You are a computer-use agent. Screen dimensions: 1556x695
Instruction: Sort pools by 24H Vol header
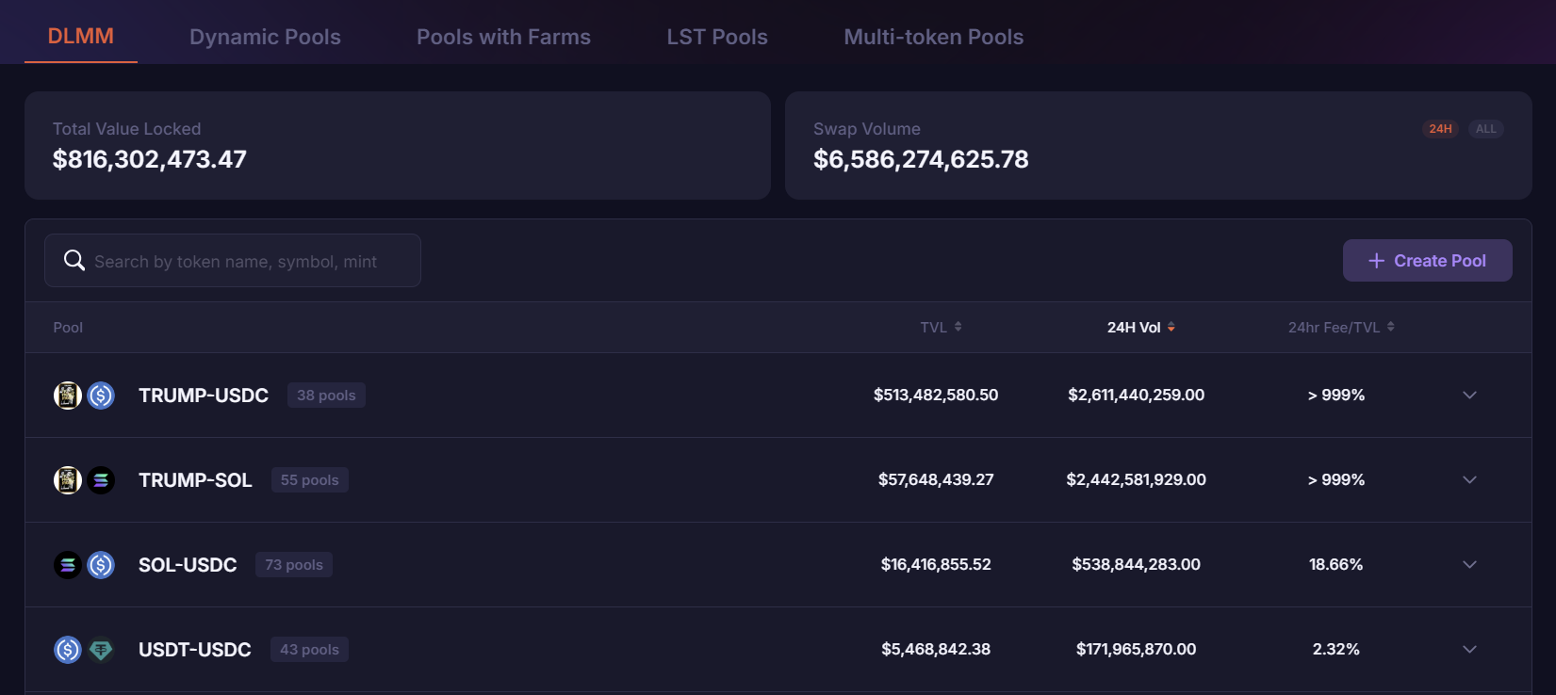pos(1140,327)
